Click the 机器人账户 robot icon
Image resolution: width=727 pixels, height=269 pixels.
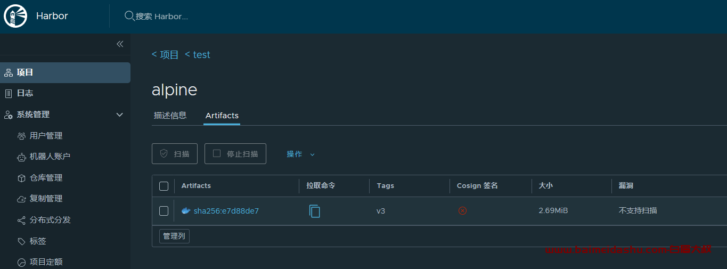(21, 157)
